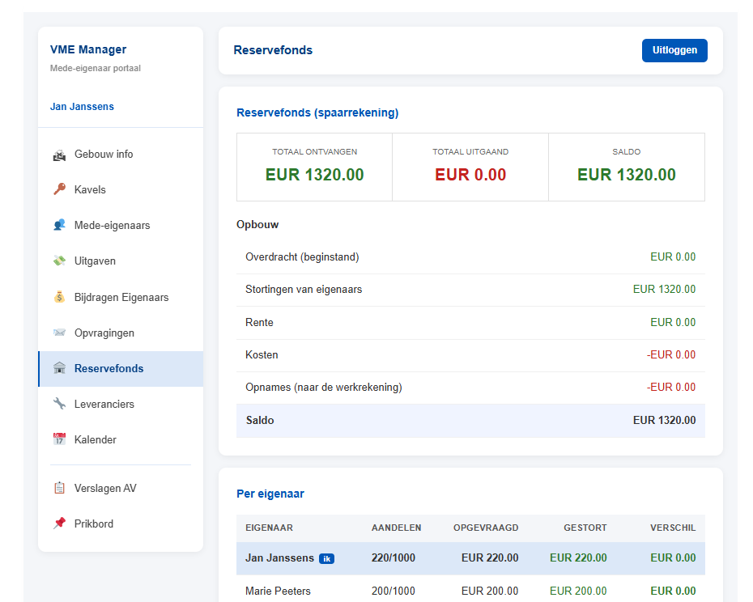Go to the Prikbord page
Screen dimensions: 753x602
tap(121, 524)
